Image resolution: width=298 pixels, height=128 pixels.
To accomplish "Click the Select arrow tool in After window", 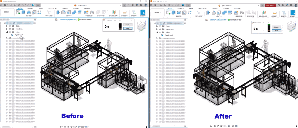I will (293, 12).
